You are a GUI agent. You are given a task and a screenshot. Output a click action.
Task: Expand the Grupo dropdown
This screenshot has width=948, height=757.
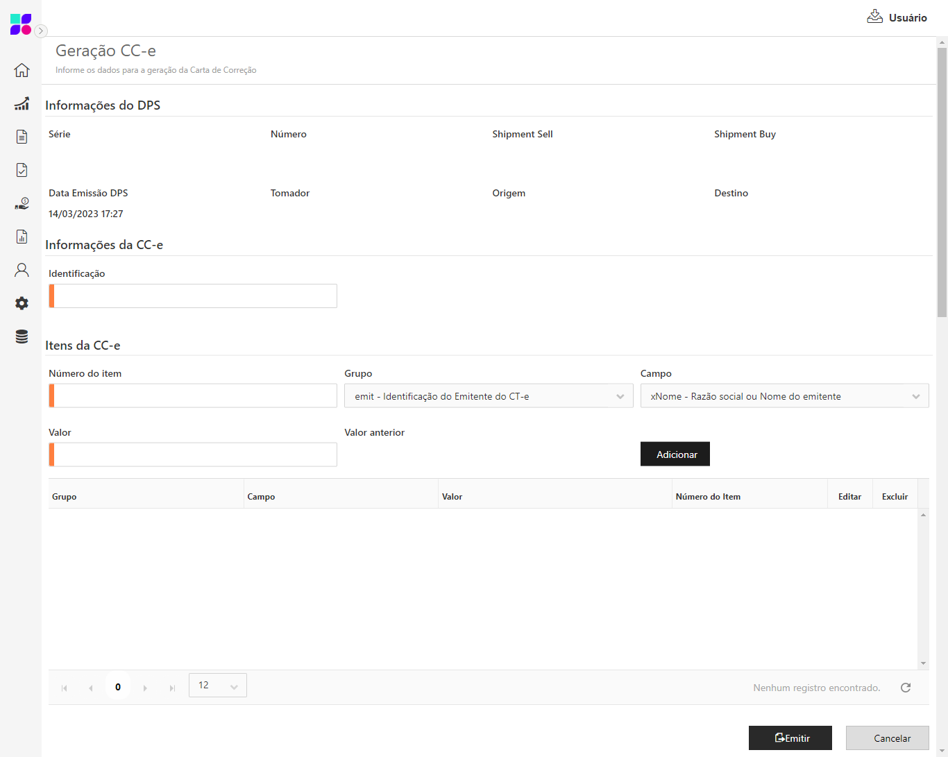[x=620, y=396]
